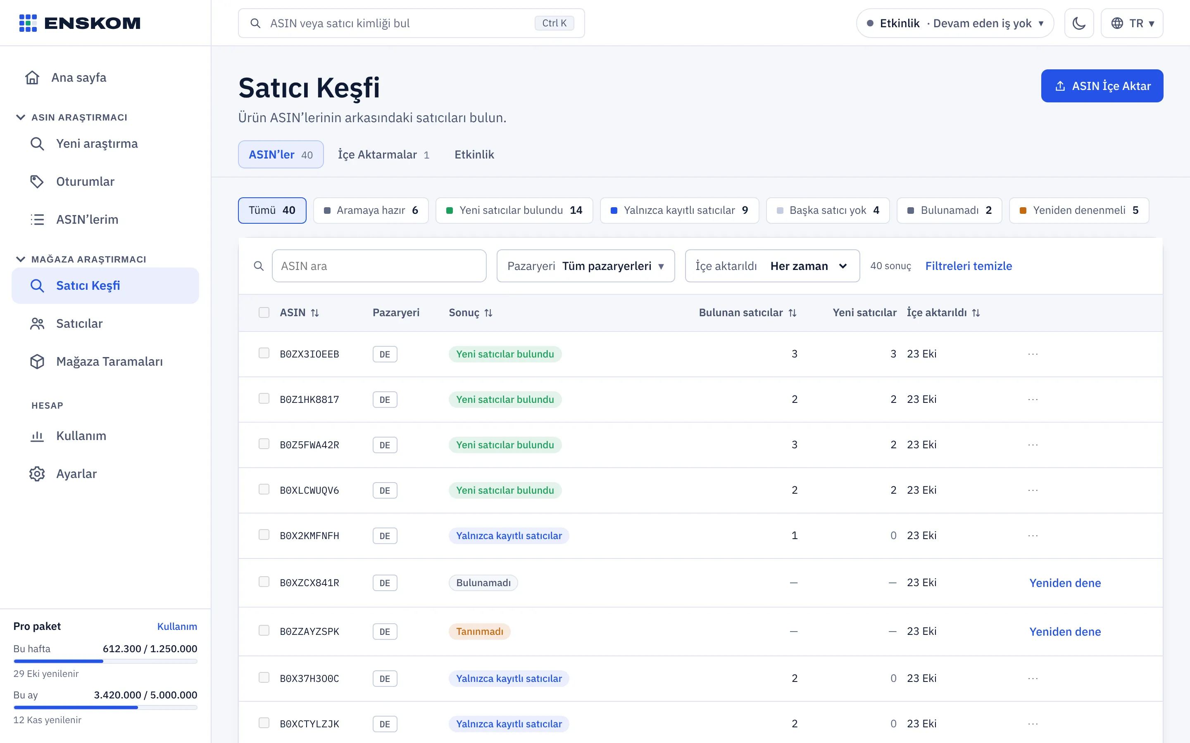Check the B0ZZAYZSPK row checkbox
The image size is (1190, 743).
pos(264,630)
